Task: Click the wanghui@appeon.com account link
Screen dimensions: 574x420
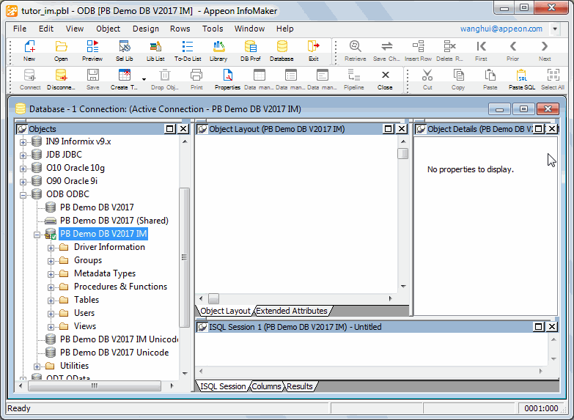Action: (x=501, y=29)
